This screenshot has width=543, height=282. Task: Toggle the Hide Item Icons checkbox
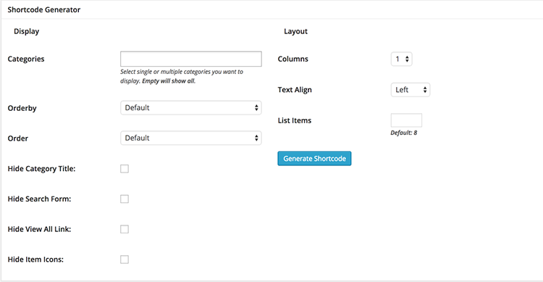click(x=125, y=260)
